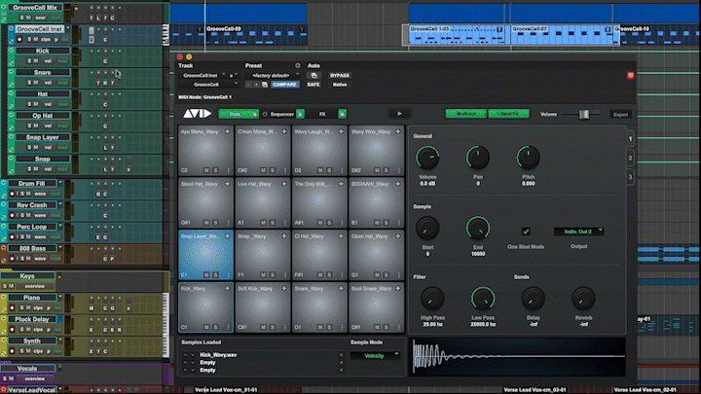Toggle the One Shot Mode checkbox
The height and width of the screenshot is (394, 701).
527,232
